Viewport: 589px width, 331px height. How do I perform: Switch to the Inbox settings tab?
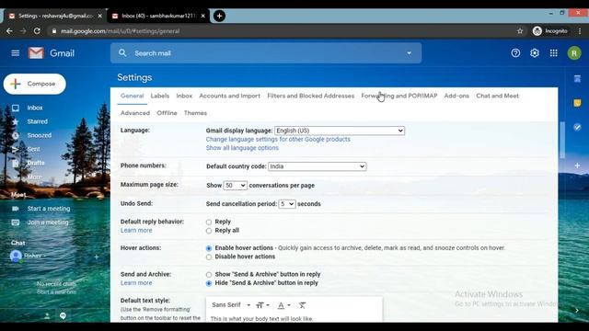(184, 96)
